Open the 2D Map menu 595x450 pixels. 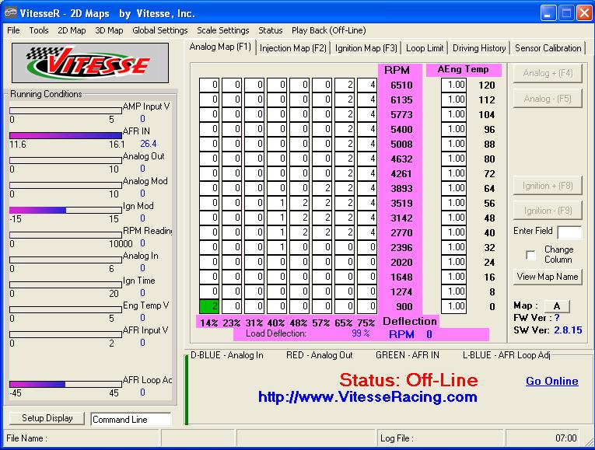pos(72,30)
